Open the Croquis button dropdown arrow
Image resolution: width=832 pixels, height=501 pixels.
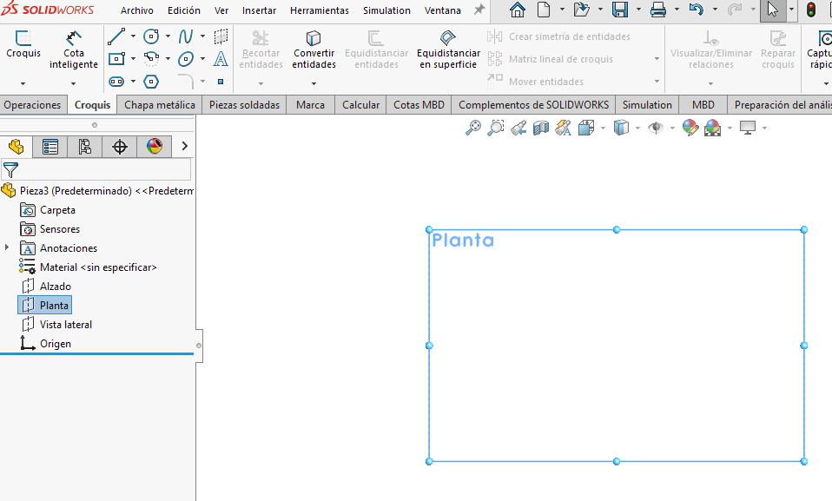[23, 83]
